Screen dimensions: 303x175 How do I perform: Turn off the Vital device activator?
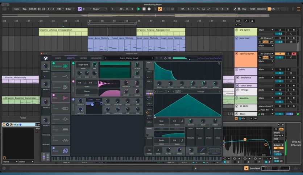4,125
